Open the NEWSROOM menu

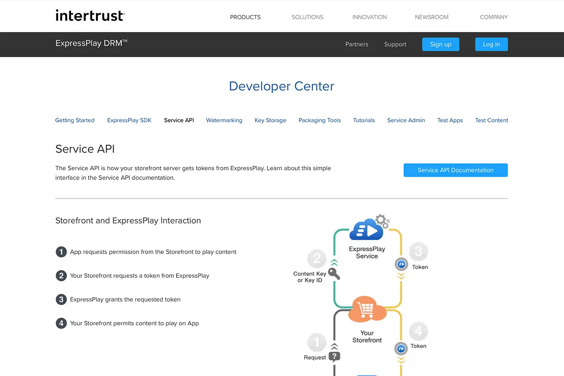[x=432, y=17]
